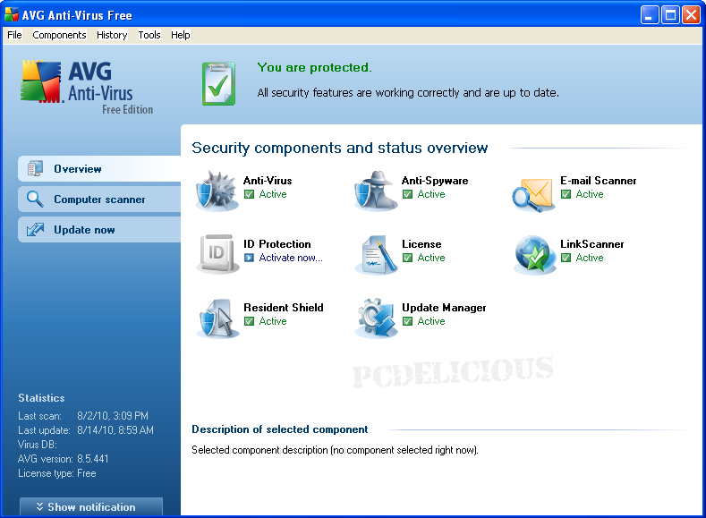Click the AVG logo in header
The height and width of the screenshot is (518, 706).
pyautogui.click(x=87, y=87)
